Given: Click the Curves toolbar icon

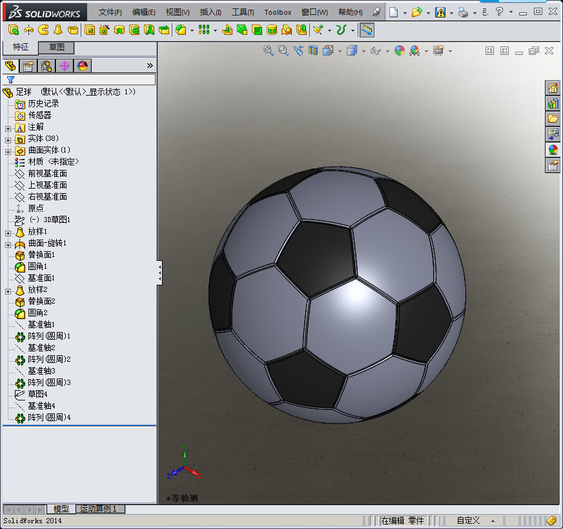Looking at the screenshot, I should [x=341, y=30].
